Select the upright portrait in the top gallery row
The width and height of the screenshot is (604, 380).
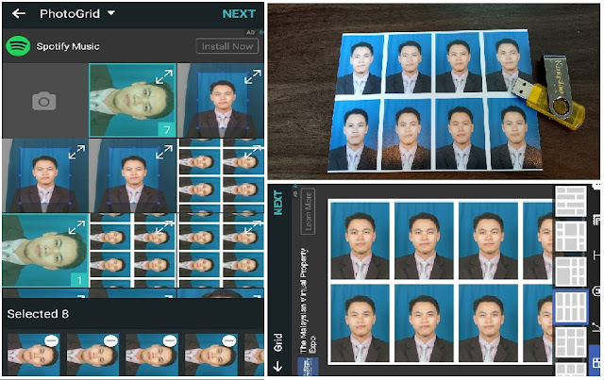click(221, 101)
